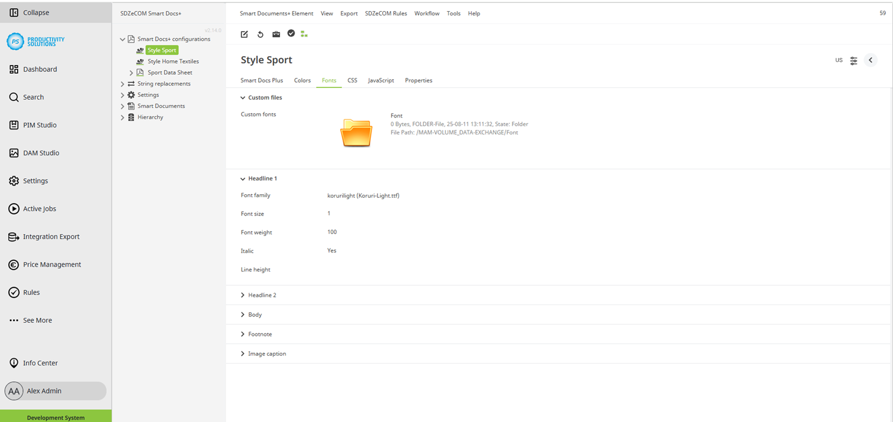Click the refresh icon above Style Sport

260,34
